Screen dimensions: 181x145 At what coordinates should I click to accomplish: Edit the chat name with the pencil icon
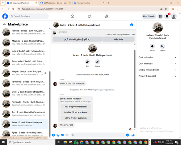[97, 62]
